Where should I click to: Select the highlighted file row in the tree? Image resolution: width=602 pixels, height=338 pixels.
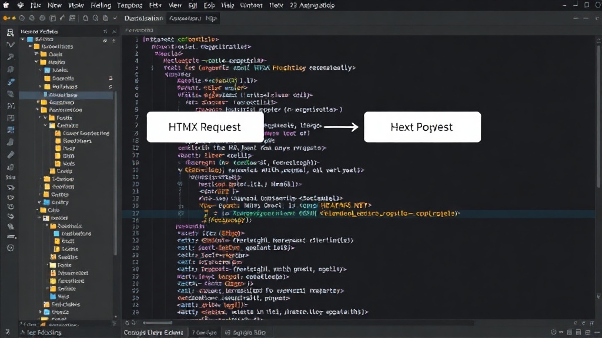pyautogui.click(x=66, y=94)
